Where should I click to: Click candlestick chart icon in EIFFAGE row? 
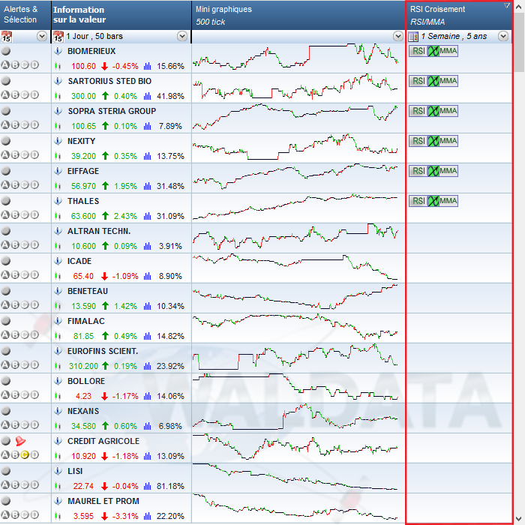58,186
